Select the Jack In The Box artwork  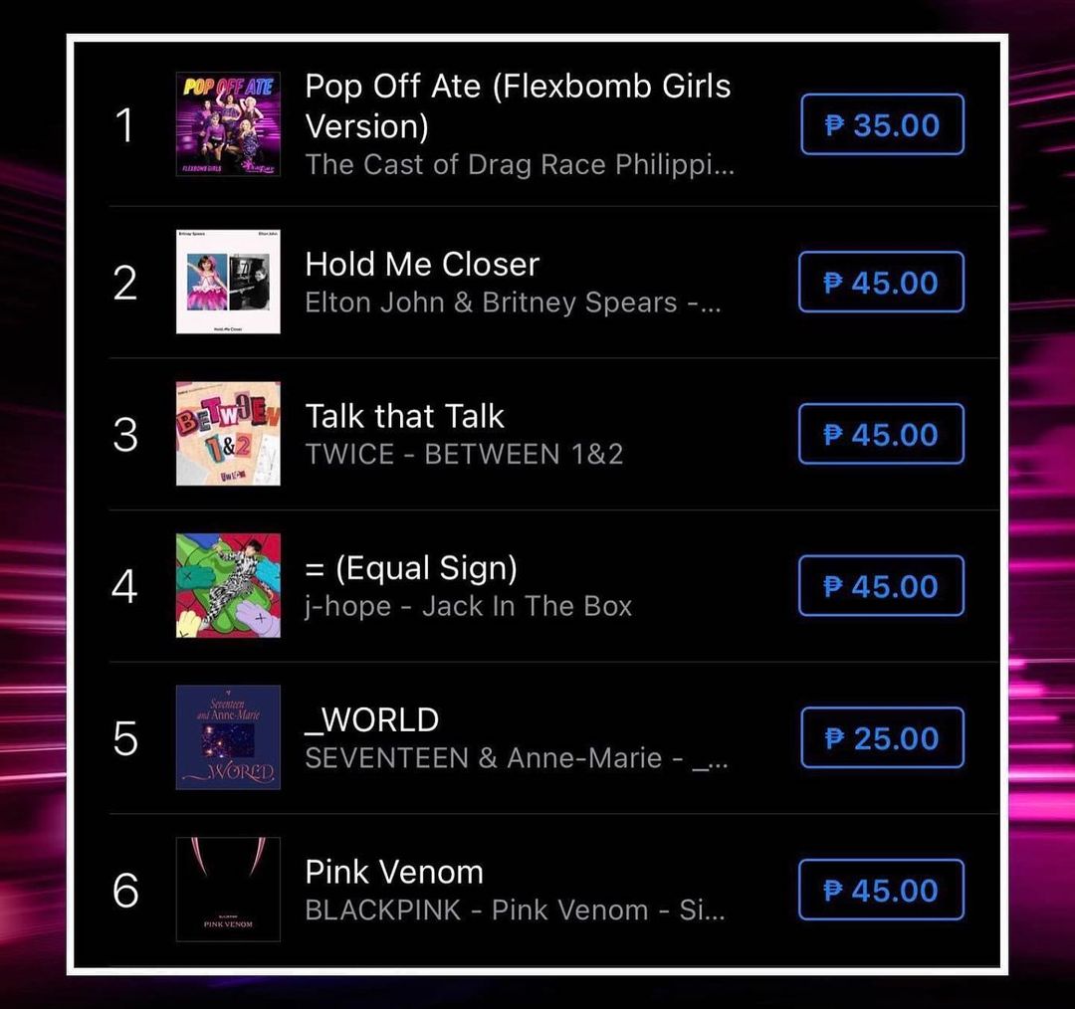(228, 586)
